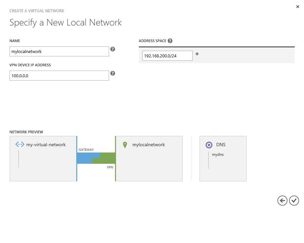Click the green location pin for mylocalnetwork
The image size is (304, 243).
125,145
